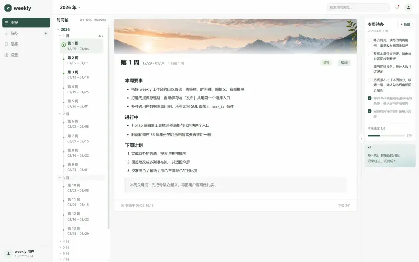Open the 设置 sidebar item
Viewport: 419px width, 262px height.
click(x=26, y=55)
